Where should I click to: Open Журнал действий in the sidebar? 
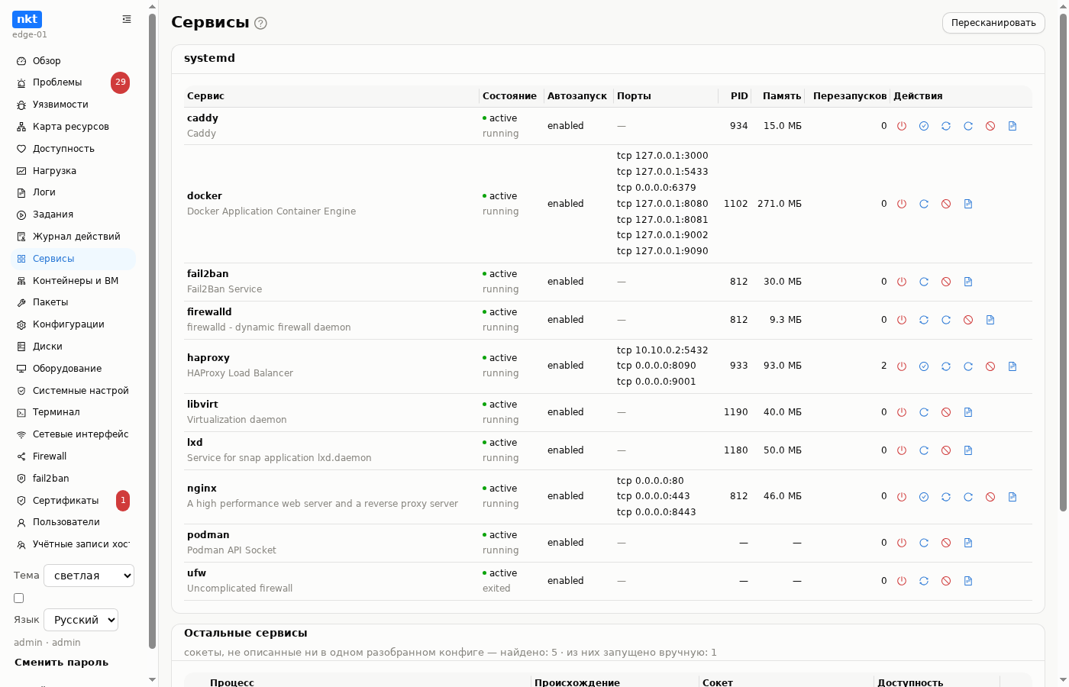(x=73, y=237)
